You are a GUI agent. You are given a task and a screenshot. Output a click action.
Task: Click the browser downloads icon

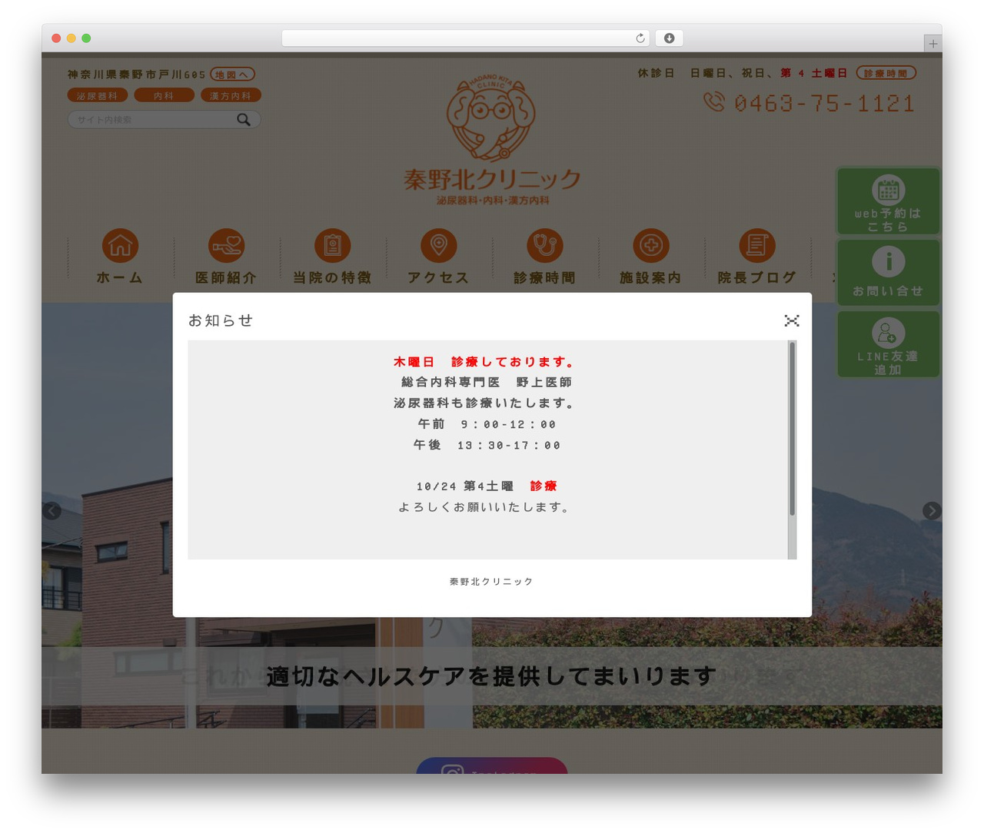[670, 38]
